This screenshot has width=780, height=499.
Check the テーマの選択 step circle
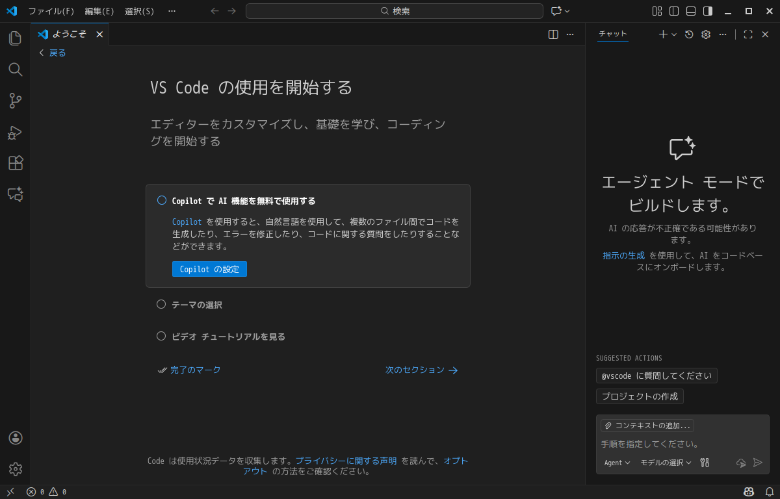161,303
